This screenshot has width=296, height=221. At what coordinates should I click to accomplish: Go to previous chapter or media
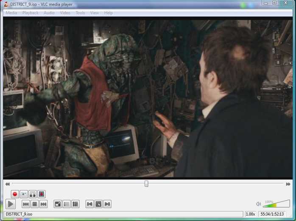click(26, 204)
